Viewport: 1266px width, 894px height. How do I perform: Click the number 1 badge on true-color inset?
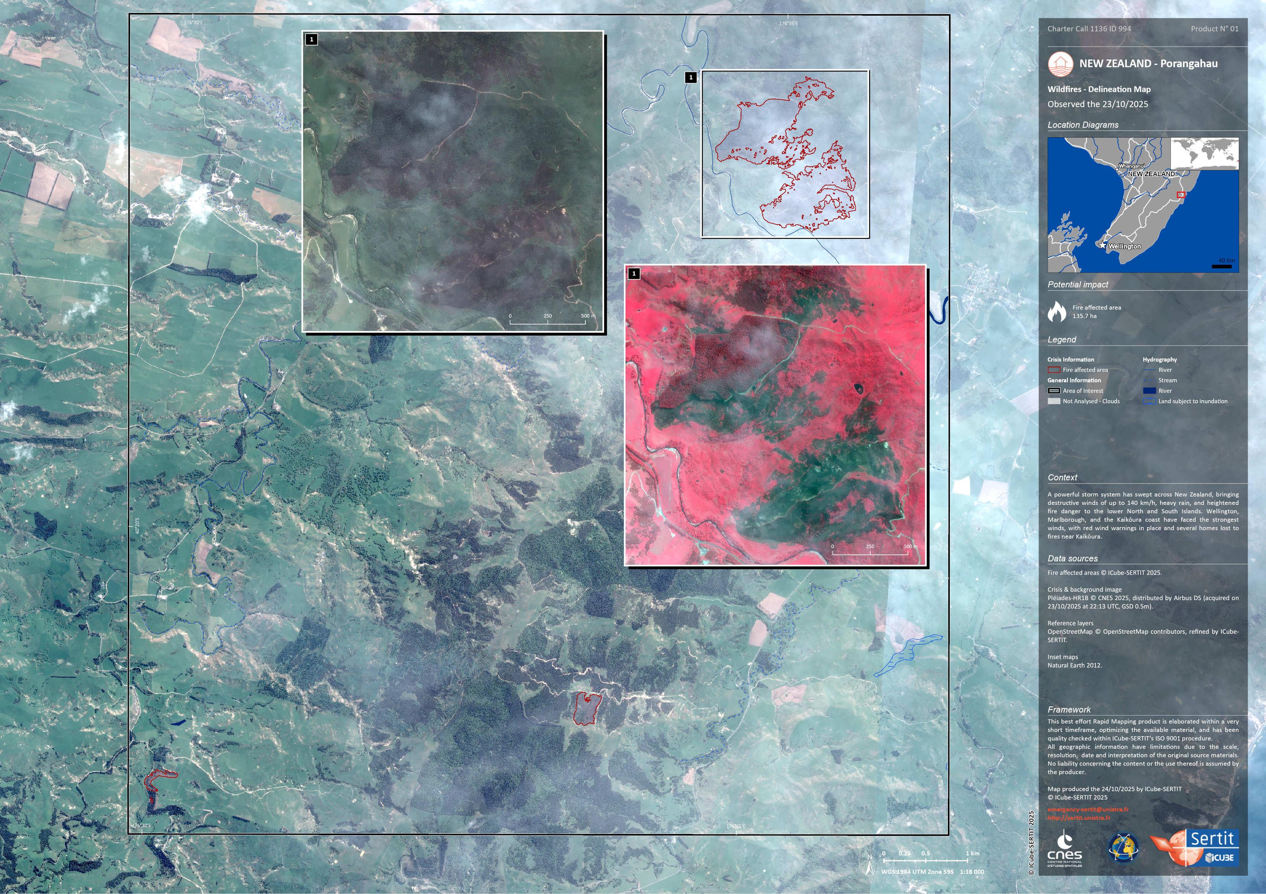(312, 39)
